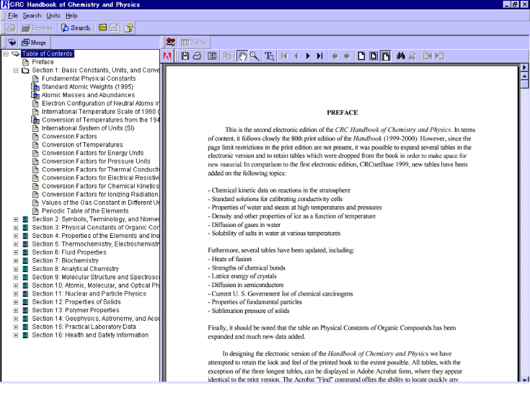Image resolution: width=530 pixels, height=397 pixels.
Task: Click the yellow folder icon
Action: click(x=103, y=28)
